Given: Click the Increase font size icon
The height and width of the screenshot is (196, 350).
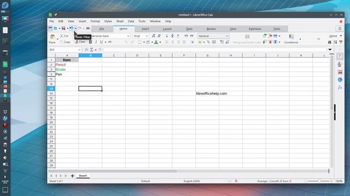Looking at the screenshot, I should (x=154, y=36).
